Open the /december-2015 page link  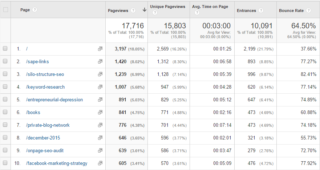click(x=43, y=138)
